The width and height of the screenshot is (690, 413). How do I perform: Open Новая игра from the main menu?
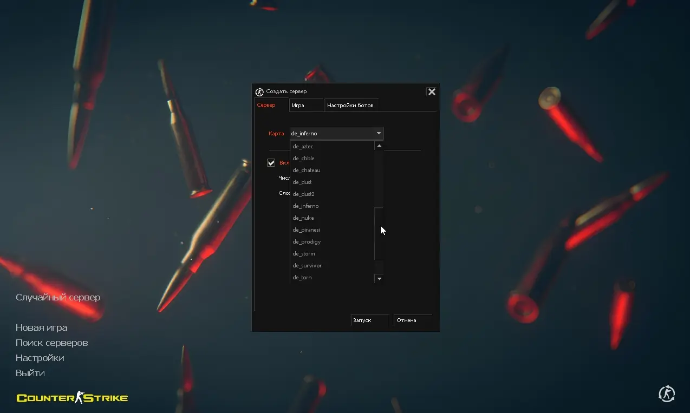(x=42, y=327)
